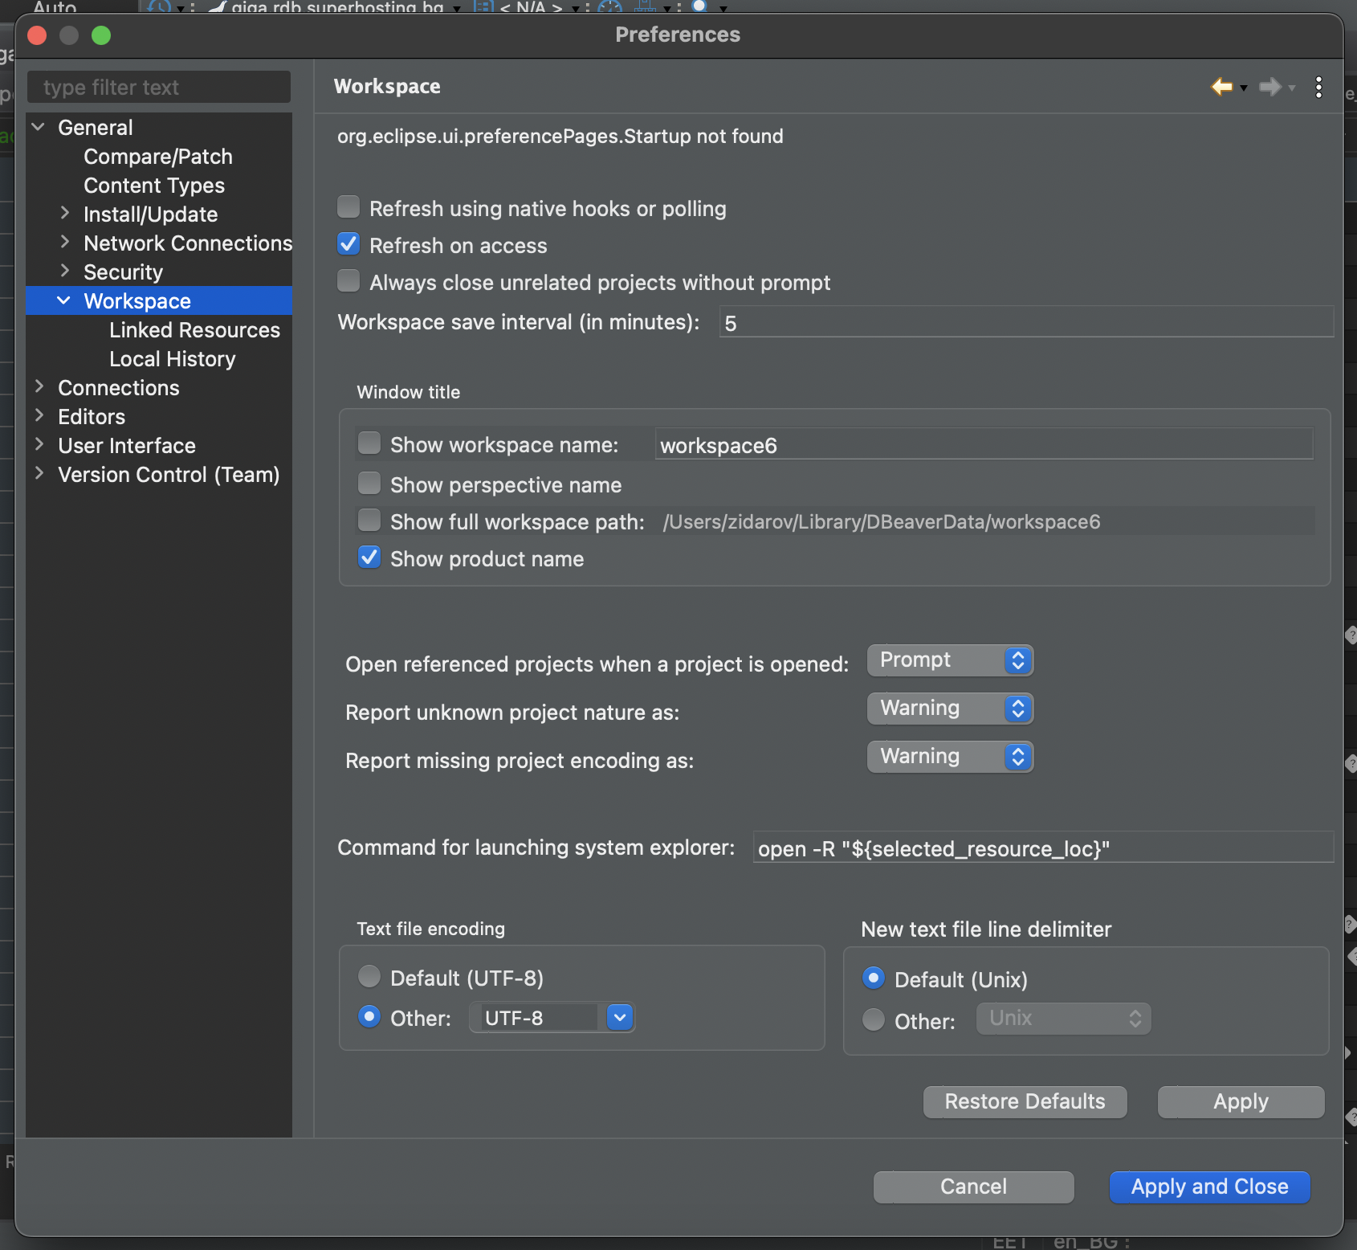Check Always close unrelated projects without prompt
1357x1250 pixels.
click(348, 281)
